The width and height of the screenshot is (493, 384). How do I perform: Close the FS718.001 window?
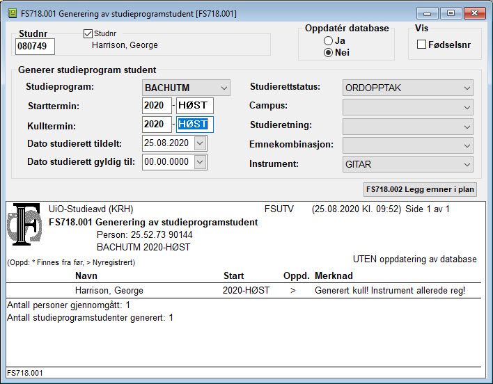[475, 13]
